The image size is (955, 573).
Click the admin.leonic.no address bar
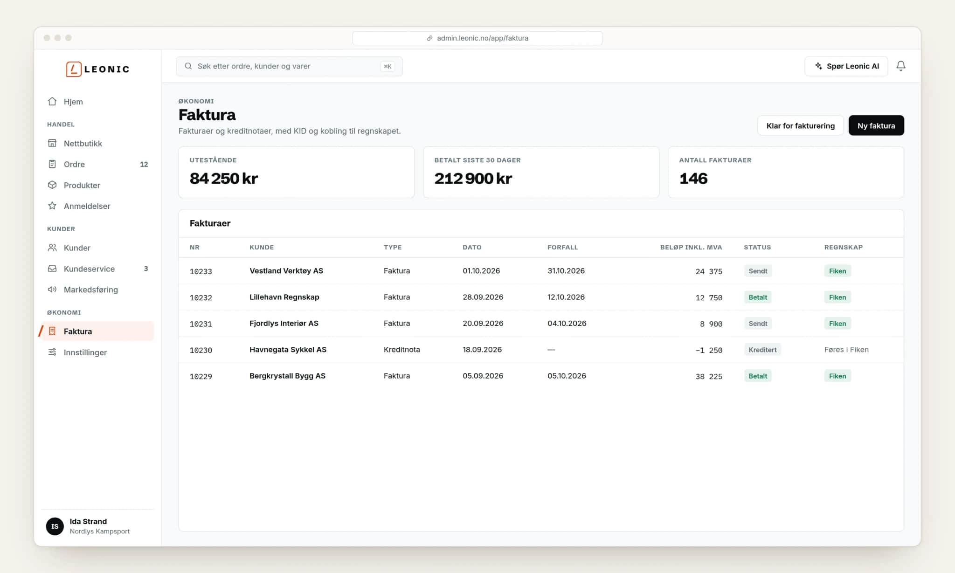(x=477, y=38)
